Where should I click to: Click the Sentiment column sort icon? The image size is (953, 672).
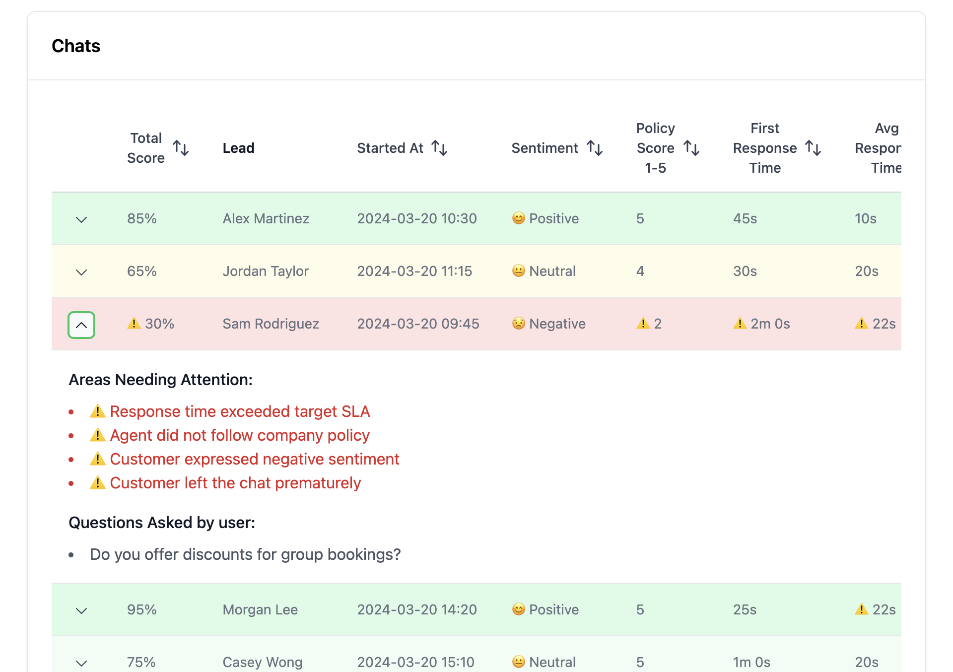point(595,148)
